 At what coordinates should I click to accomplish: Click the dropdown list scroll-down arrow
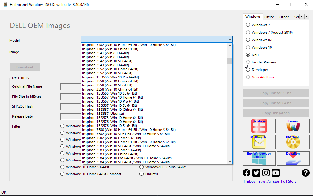click(230, 161)
